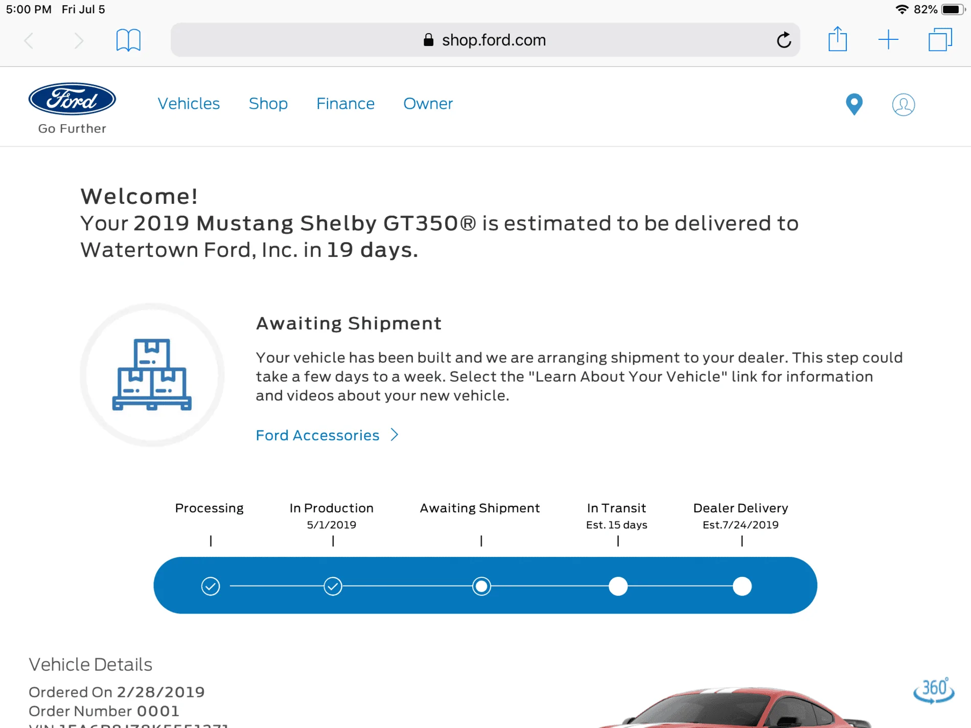
Task: Tap the Fri Jul 5 date
Action: [x=83, y=9]
